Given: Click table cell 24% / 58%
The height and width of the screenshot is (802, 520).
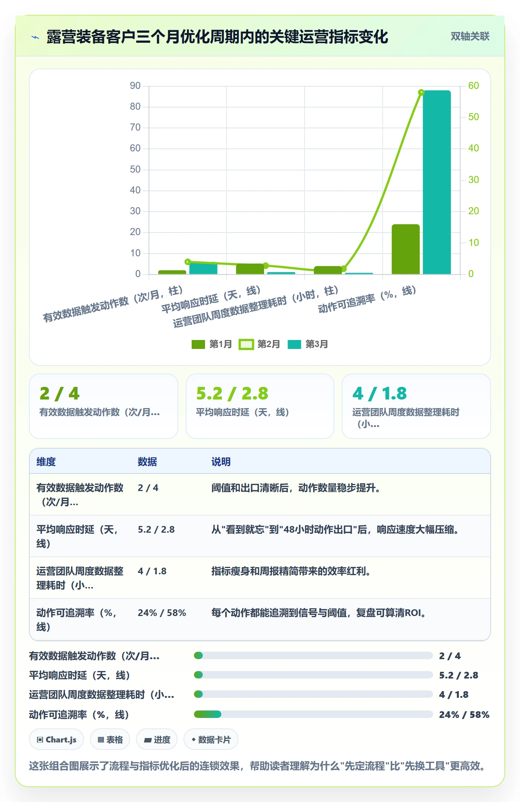Looking at the screenshot, I should (x=162, y=613).
